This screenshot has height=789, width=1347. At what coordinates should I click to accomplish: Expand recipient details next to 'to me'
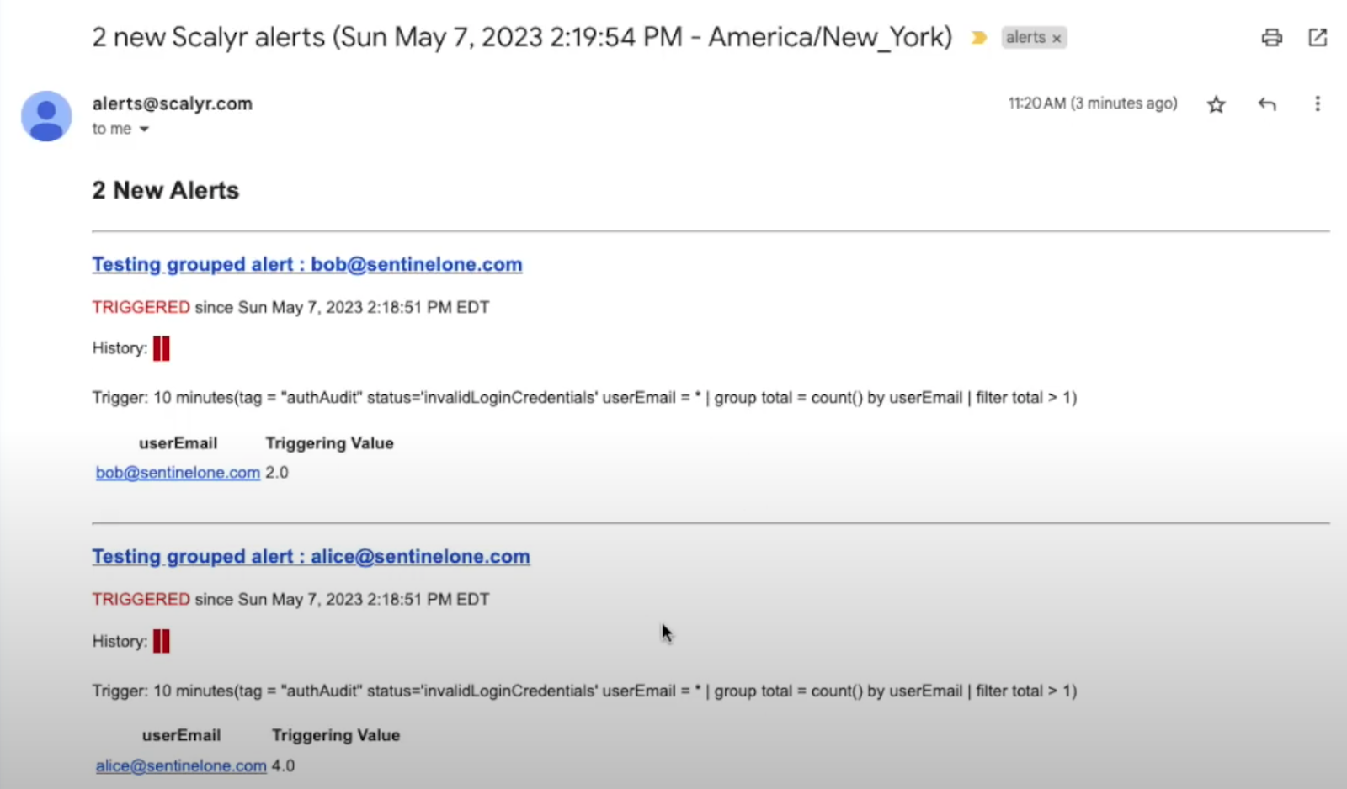tap(144, 130)
